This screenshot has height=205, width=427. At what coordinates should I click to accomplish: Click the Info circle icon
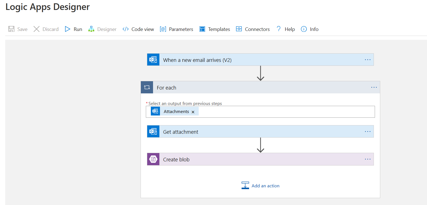point(304,29)
